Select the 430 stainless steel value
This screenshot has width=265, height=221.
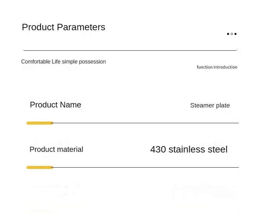pos(189,149)
